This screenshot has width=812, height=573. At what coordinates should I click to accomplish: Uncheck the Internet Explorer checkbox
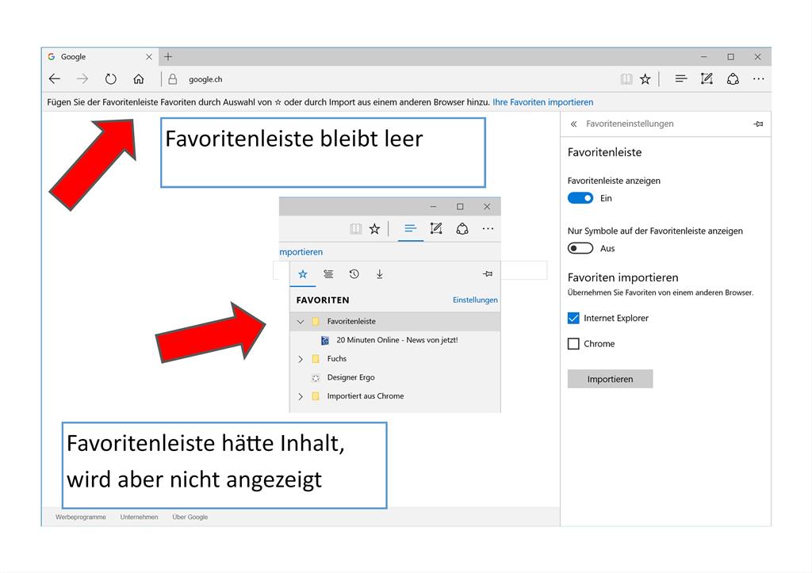[573, 318]
